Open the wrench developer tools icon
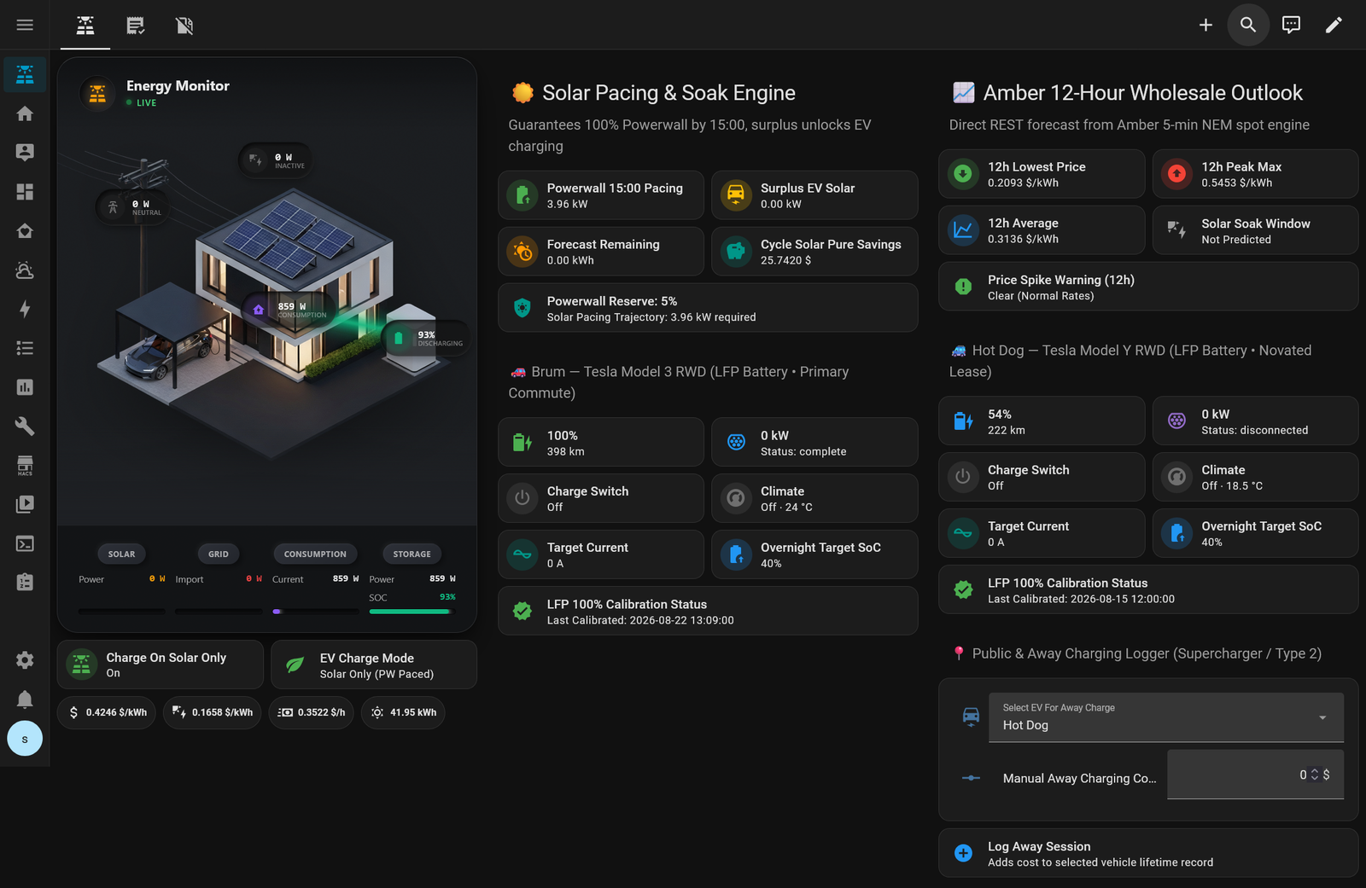The image size is (1366, 888). tap(25, 426)
